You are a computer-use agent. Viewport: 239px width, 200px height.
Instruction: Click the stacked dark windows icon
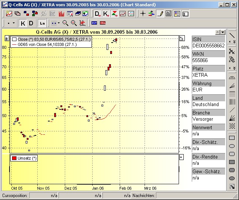coord(78,14)
